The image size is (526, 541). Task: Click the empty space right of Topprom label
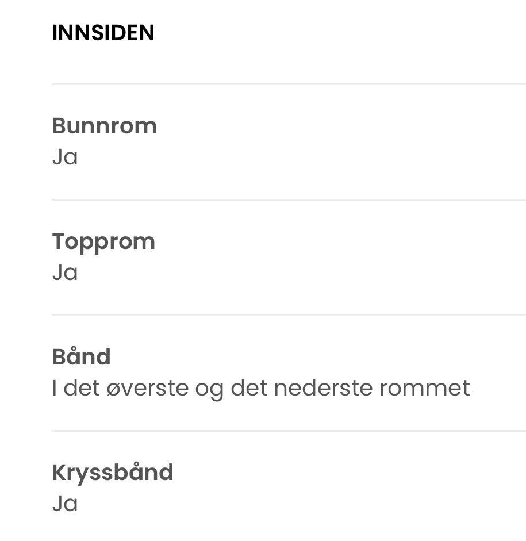coord(341,242)
